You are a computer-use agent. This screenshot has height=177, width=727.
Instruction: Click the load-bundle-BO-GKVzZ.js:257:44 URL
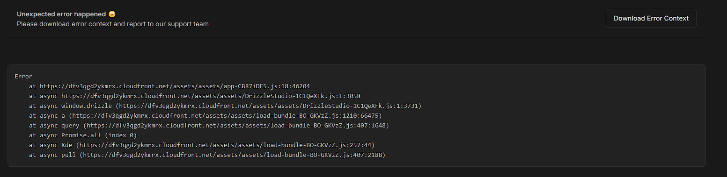coord(225,145)
